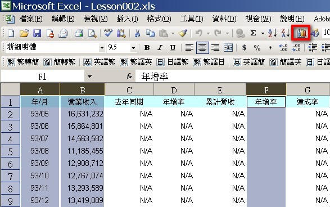
Task: Click the 繁譯英 translation button
Action: (136, 62)
